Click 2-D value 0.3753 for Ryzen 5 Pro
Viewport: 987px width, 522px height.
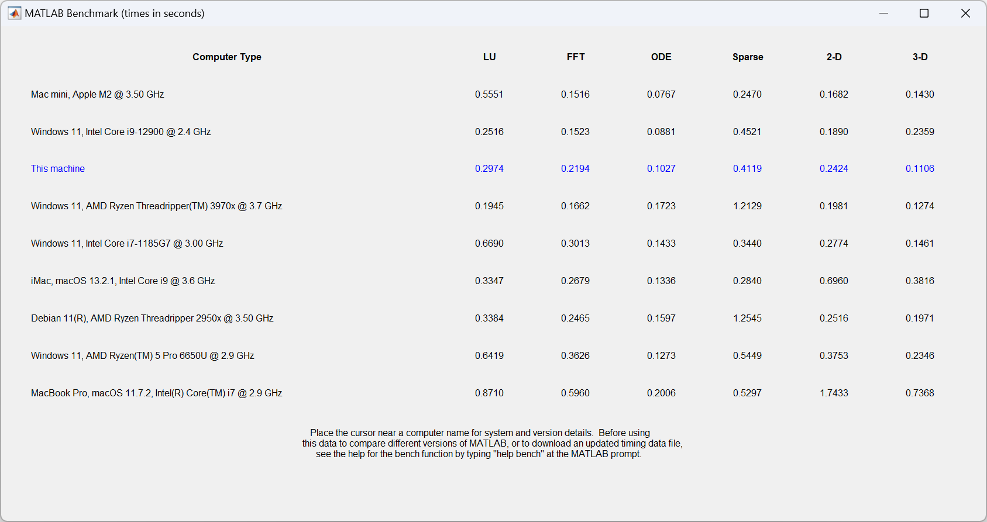coord(834,355)
